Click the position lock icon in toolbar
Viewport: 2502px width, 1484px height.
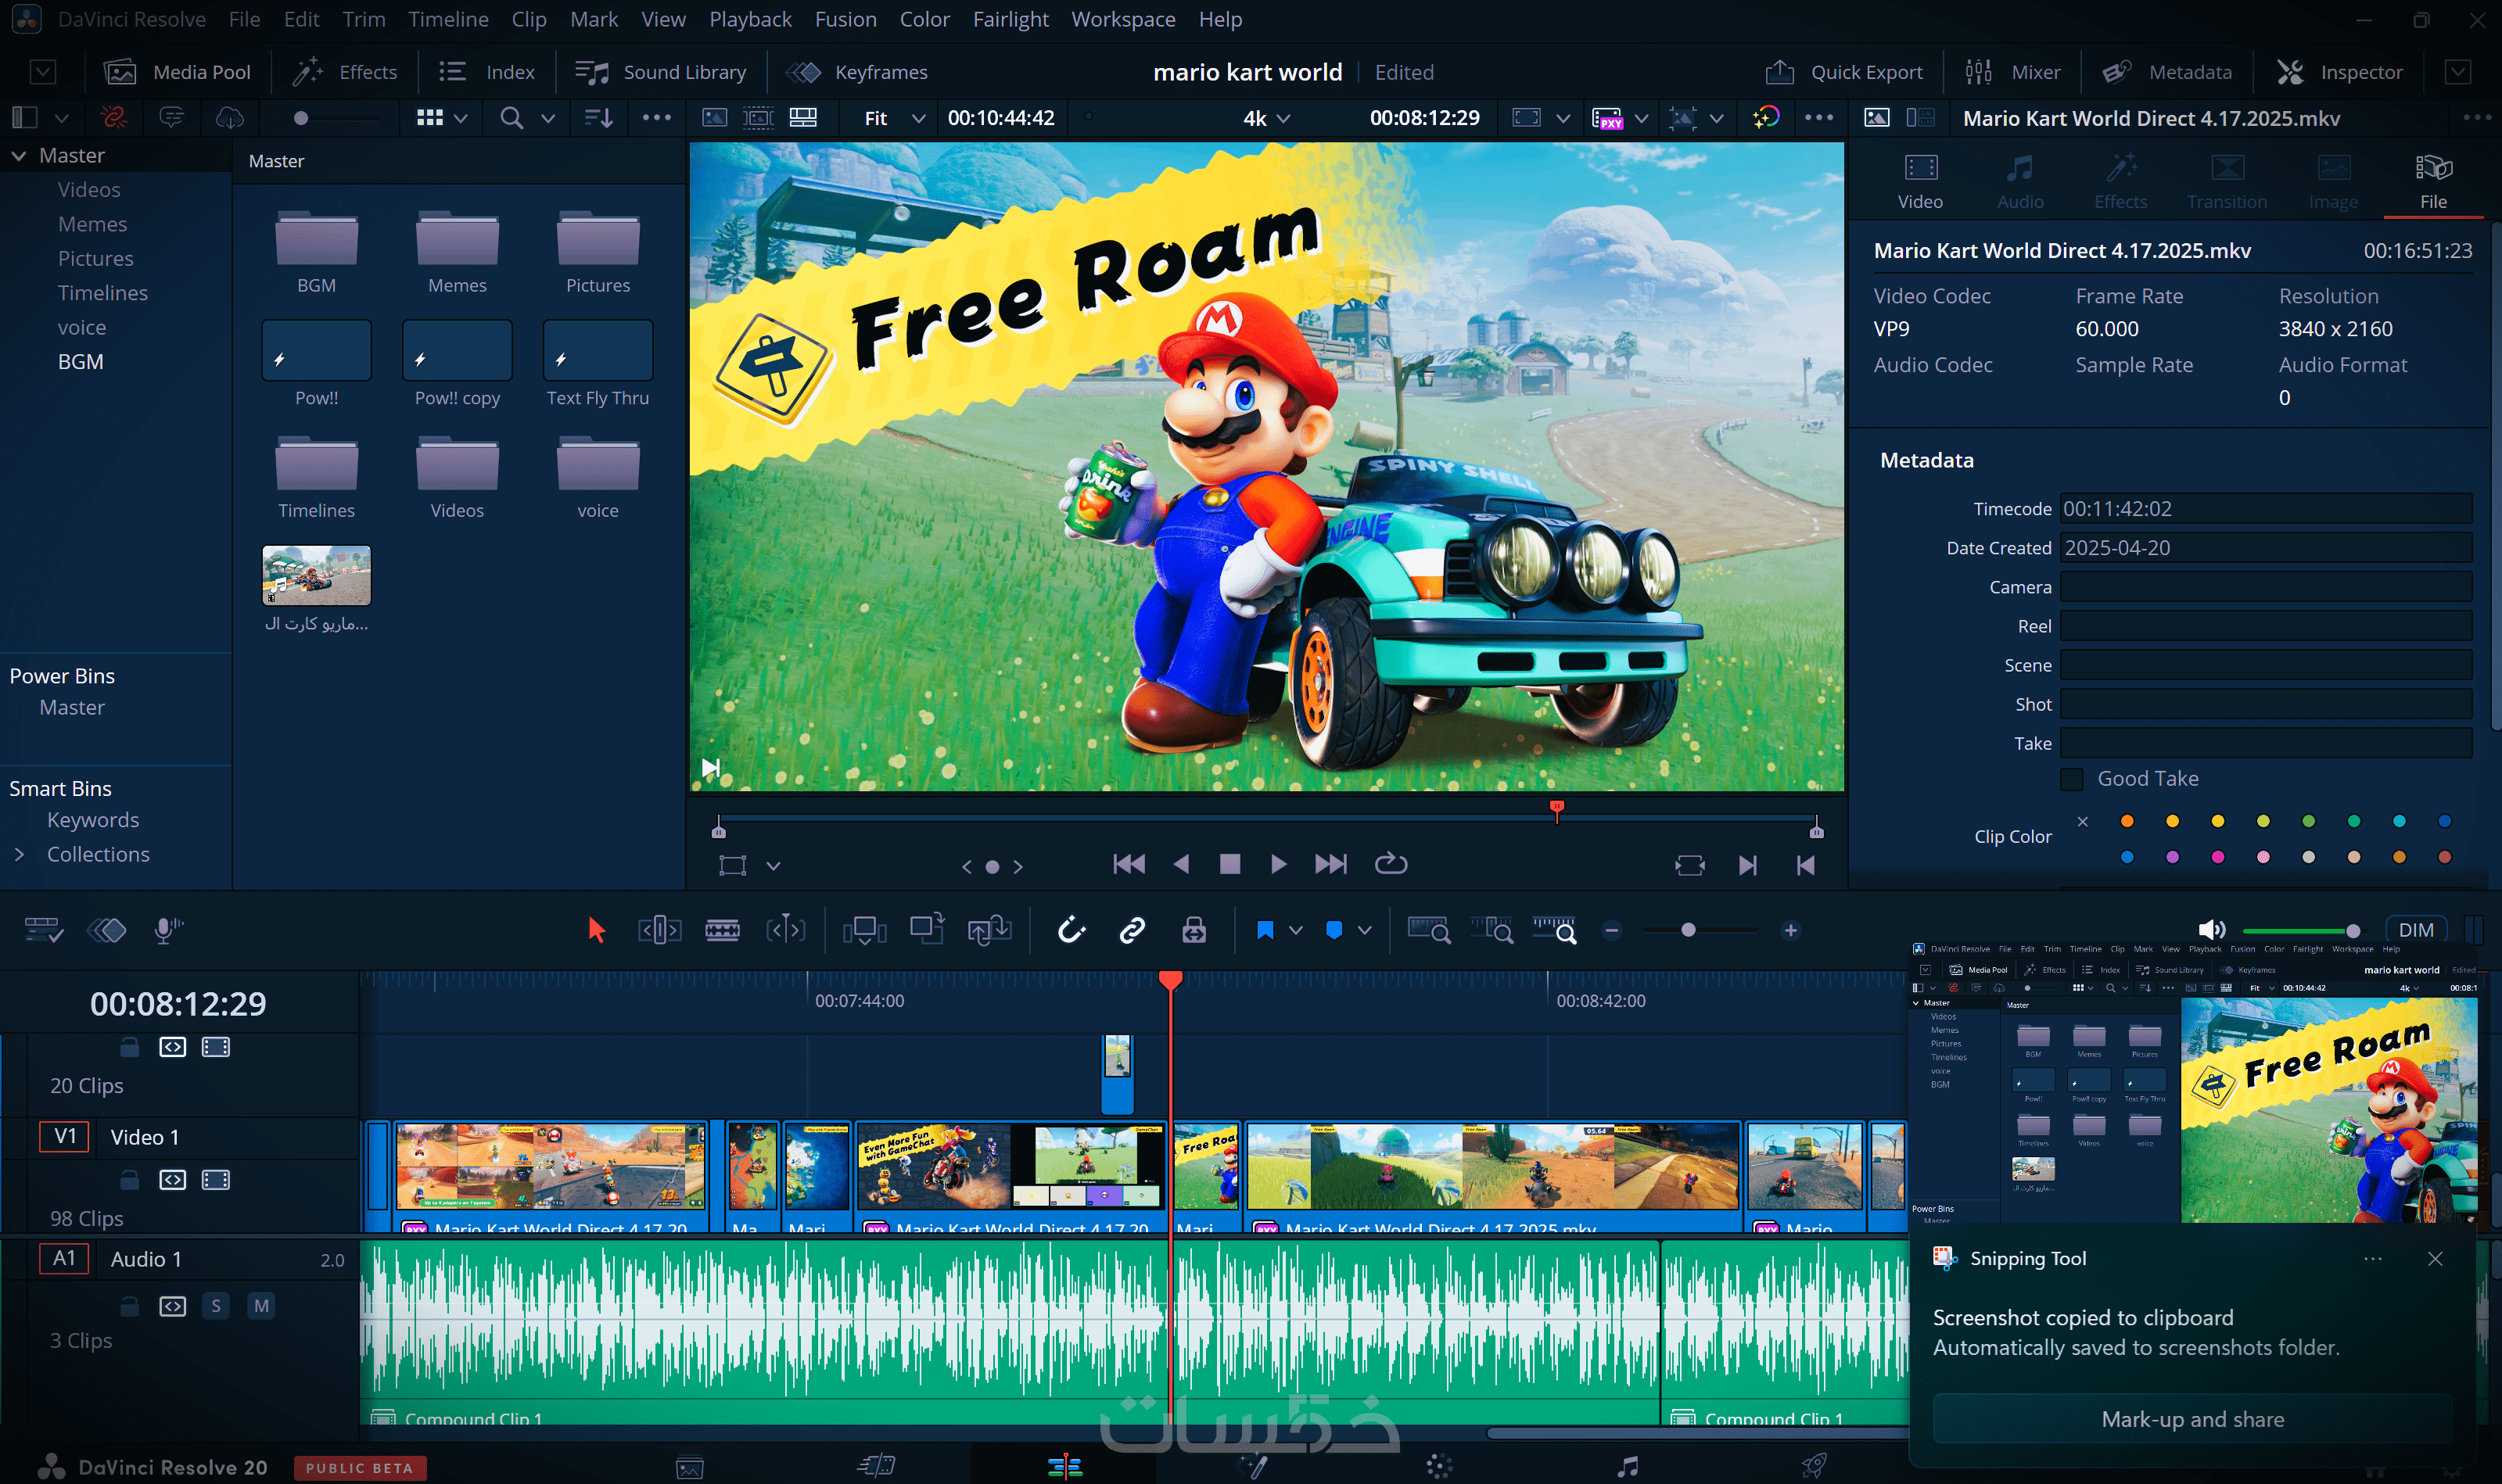pos(1194,931)
